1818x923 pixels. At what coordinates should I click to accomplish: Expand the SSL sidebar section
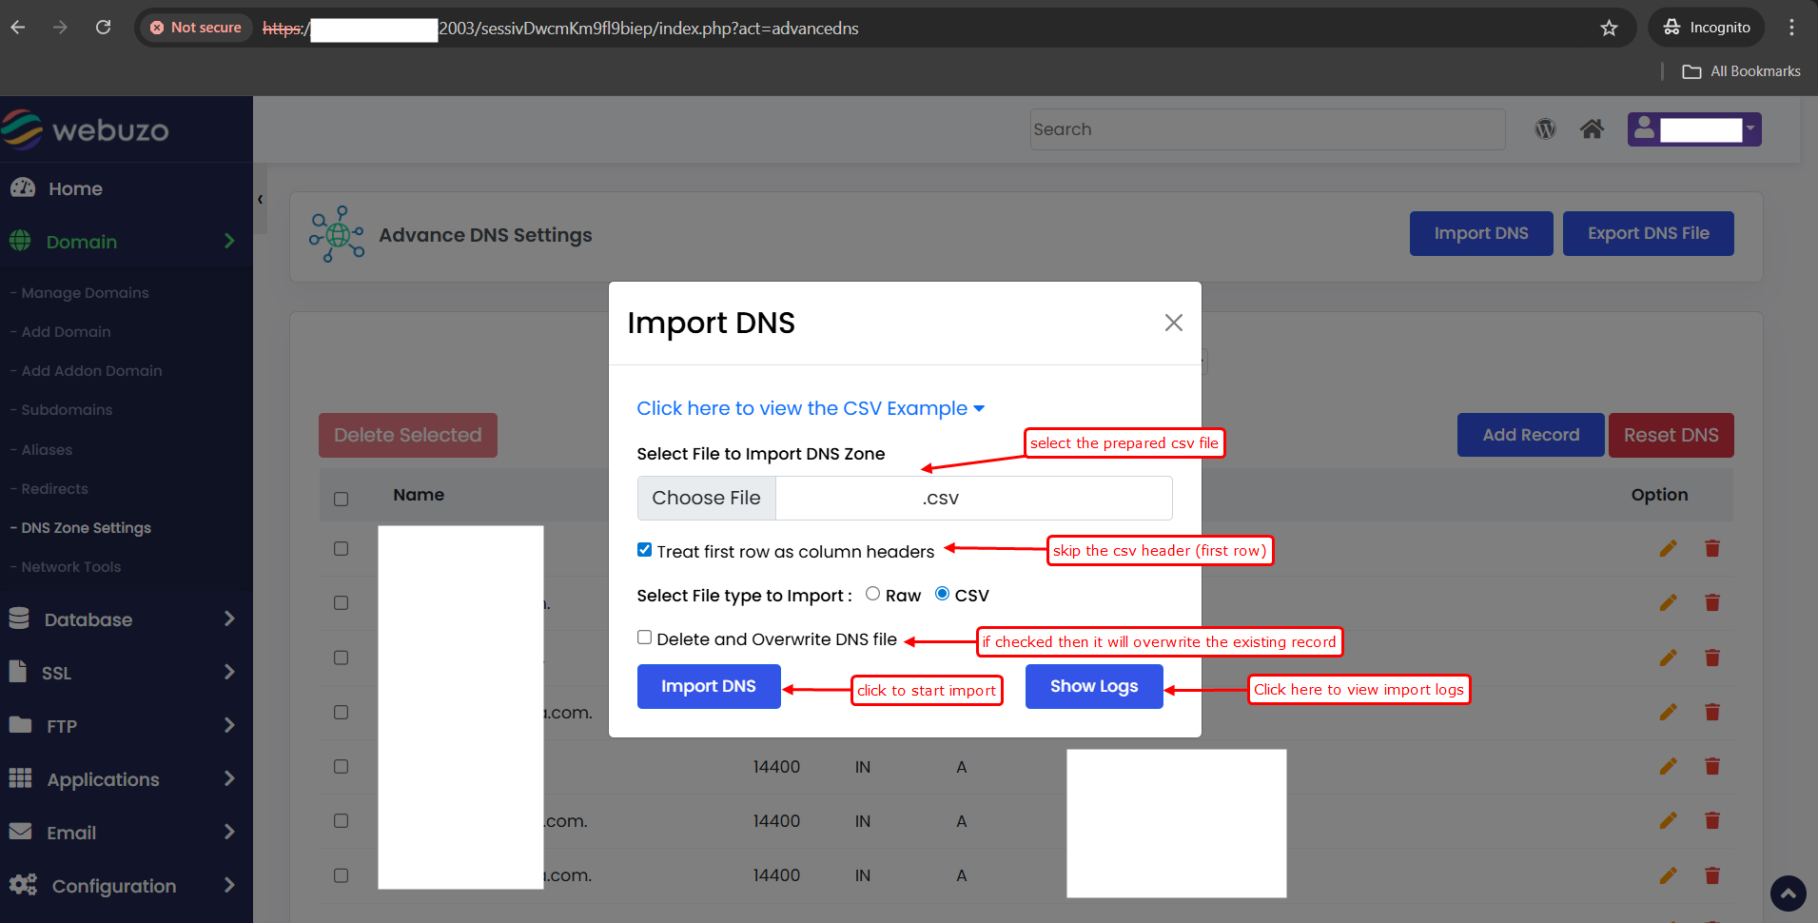(127, 673)
